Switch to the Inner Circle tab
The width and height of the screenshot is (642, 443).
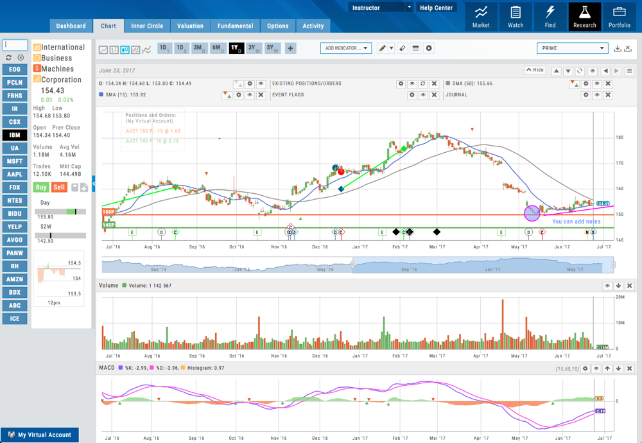tap(147, 26)
